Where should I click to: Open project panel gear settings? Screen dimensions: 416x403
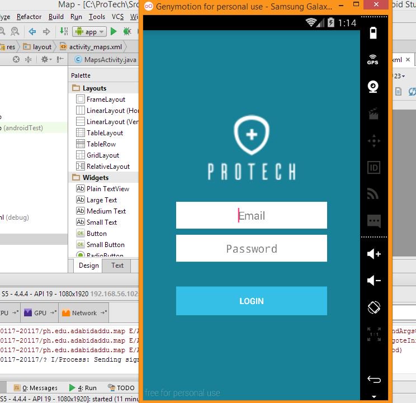46,59
